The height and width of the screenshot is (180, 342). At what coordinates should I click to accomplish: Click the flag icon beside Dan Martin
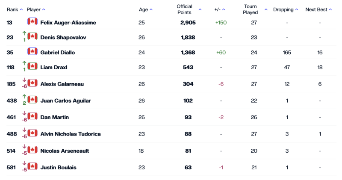pyautogui.click(x=32, y=117)
